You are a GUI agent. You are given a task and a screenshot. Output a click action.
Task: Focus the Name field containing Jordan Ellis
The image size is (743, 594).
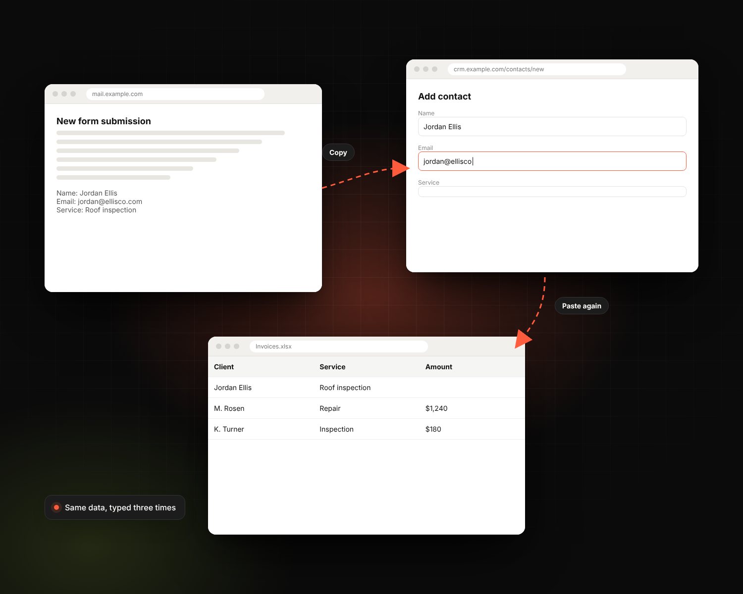(552, 127)
